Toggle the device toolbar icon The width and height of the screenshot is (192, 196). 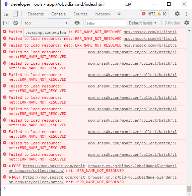tap(15, 14)
